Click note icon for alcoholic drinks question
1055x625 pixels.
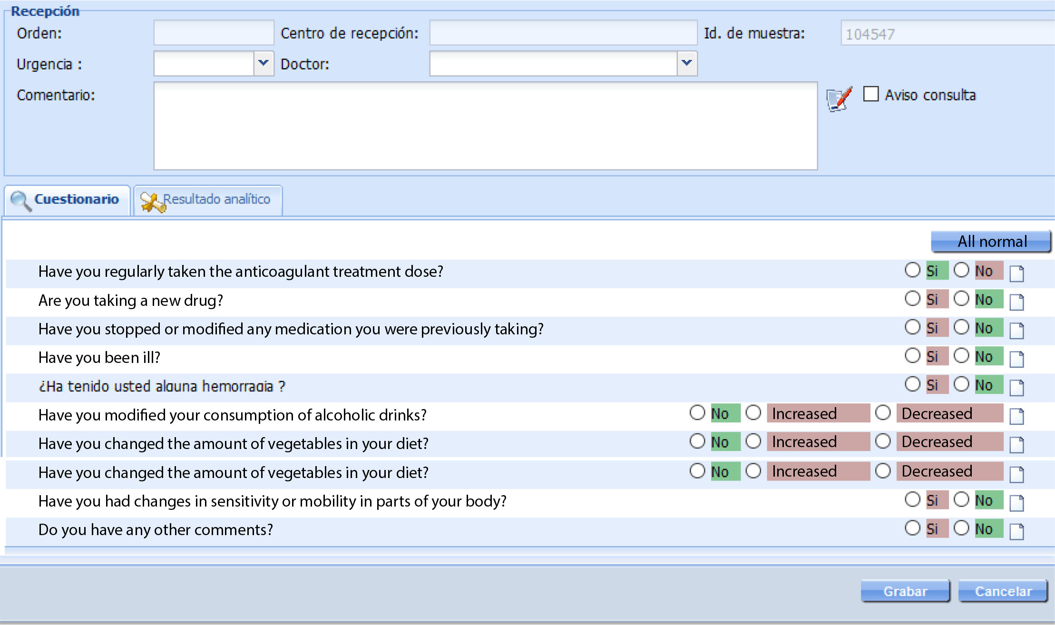[x=1016, y=416]
